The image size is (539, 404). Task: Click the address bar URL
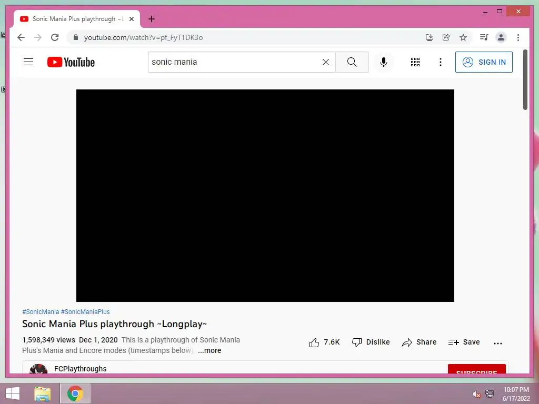(143, 37)
